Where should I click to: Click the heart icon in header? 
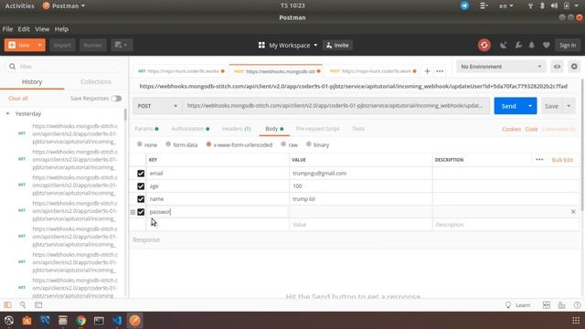click(x=547, y=45)
